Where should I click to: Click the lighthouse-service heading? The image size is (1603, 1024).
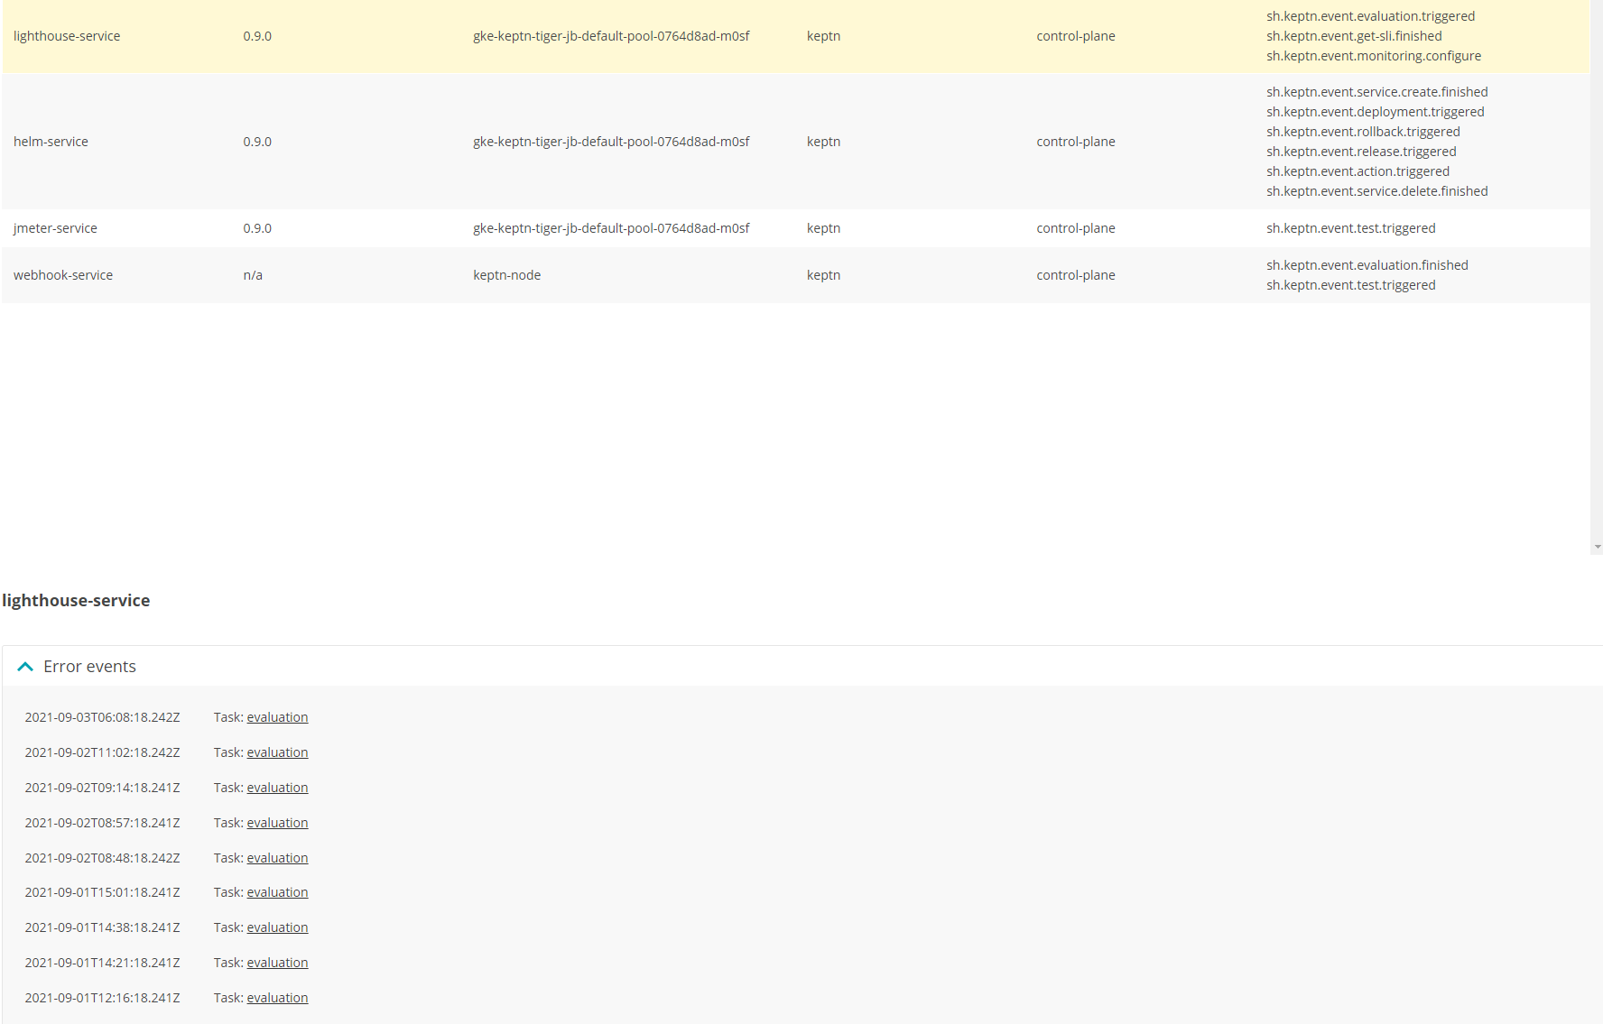76,599
